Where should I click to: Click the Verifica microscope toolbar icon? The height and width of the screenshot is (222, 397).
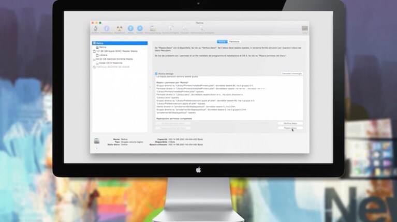(x=95, y=28)
